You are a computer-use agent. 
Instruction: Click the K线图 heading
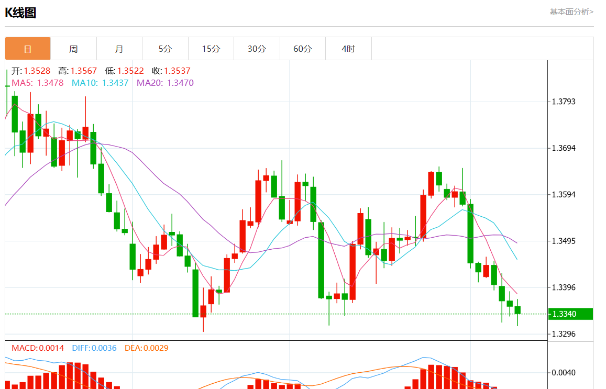(20, 13)
